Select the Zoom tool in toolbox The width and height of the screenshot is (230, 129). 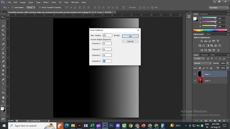(x=3, y=102)
